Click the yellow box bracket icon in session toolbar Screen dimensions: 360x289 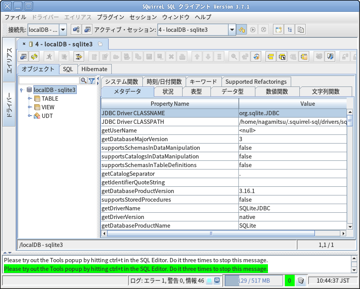pos(271,57)
